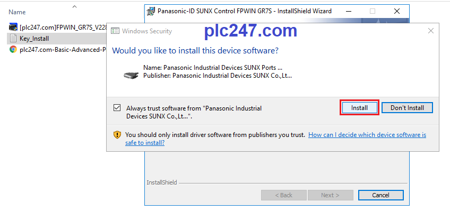Minimize the InstallShield Wizard window
Screen dimensions: 450x220
[x=349, y=11]
